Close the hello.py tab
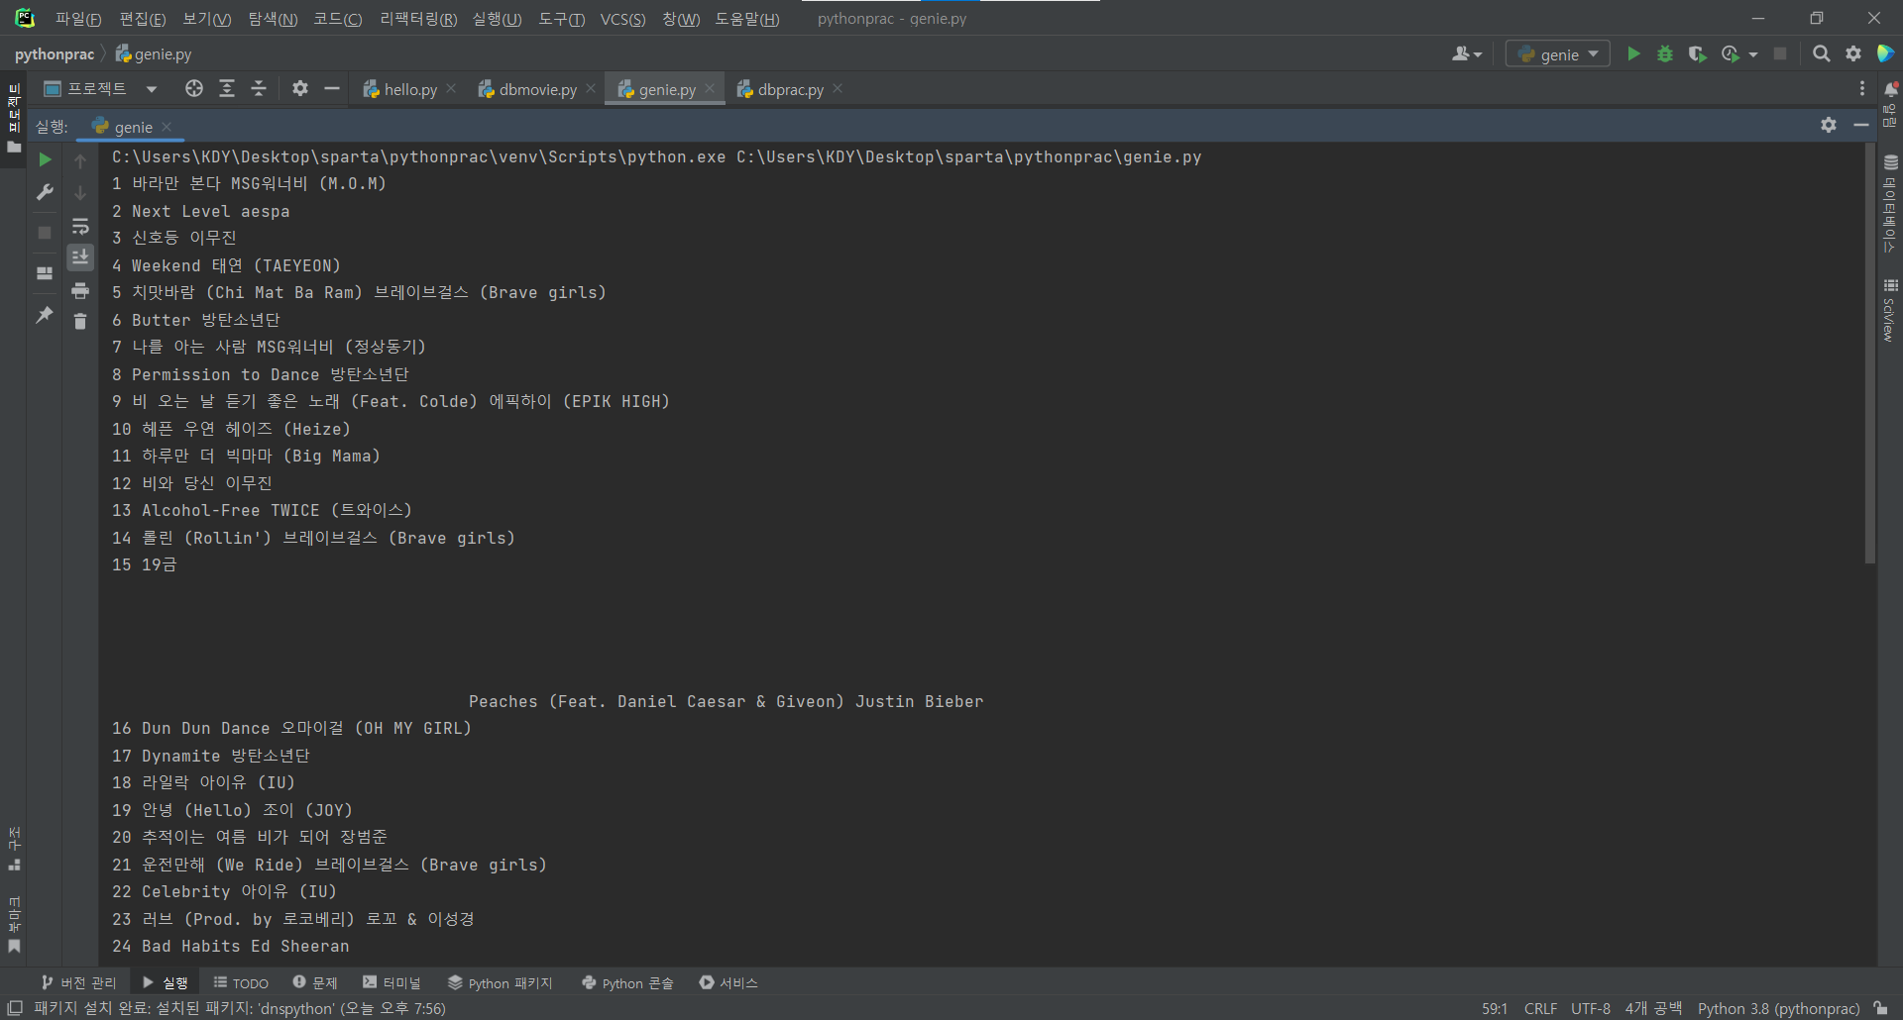 [x=451, y=88]
